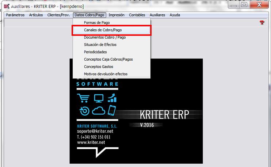Click the circular target arrow icon
271x167 pixels.
(84, 111)
